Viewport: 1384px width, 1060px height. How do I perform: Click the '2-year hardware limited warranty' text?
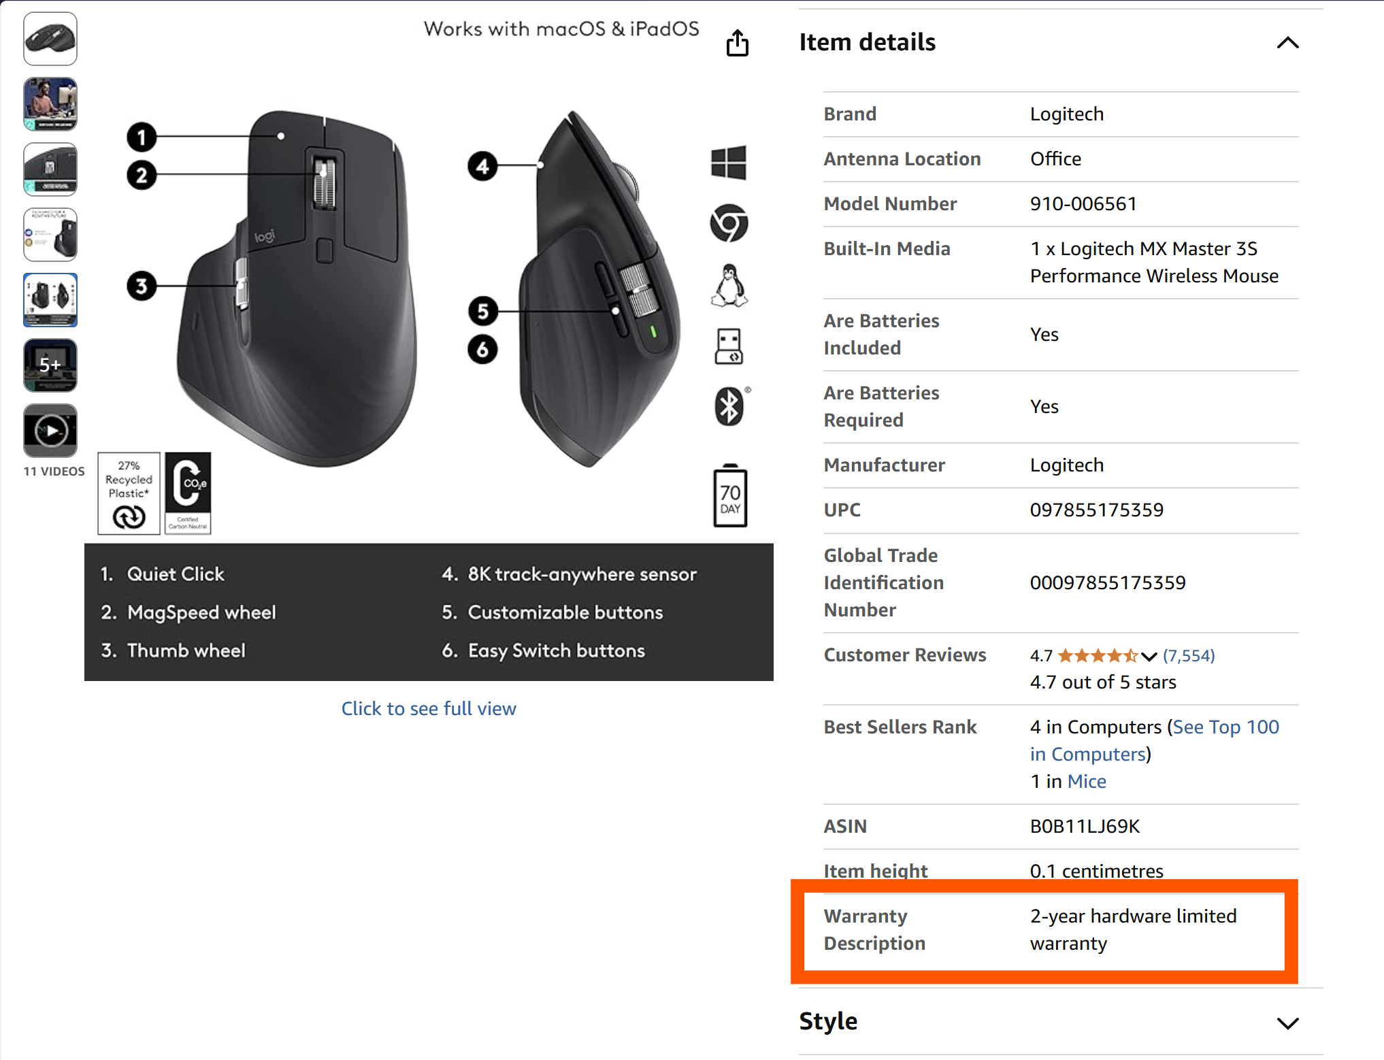click(1133, 929)
